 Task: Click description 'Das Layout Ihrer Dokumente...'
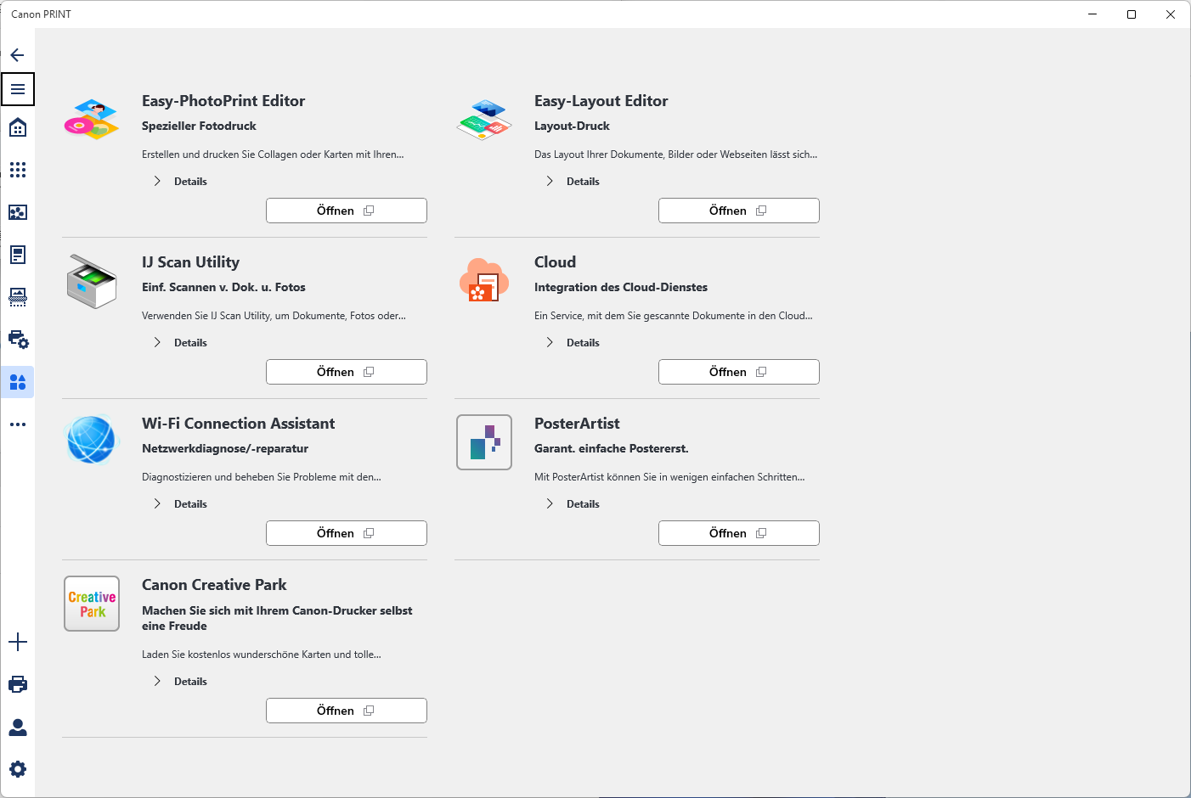[676, 155]
